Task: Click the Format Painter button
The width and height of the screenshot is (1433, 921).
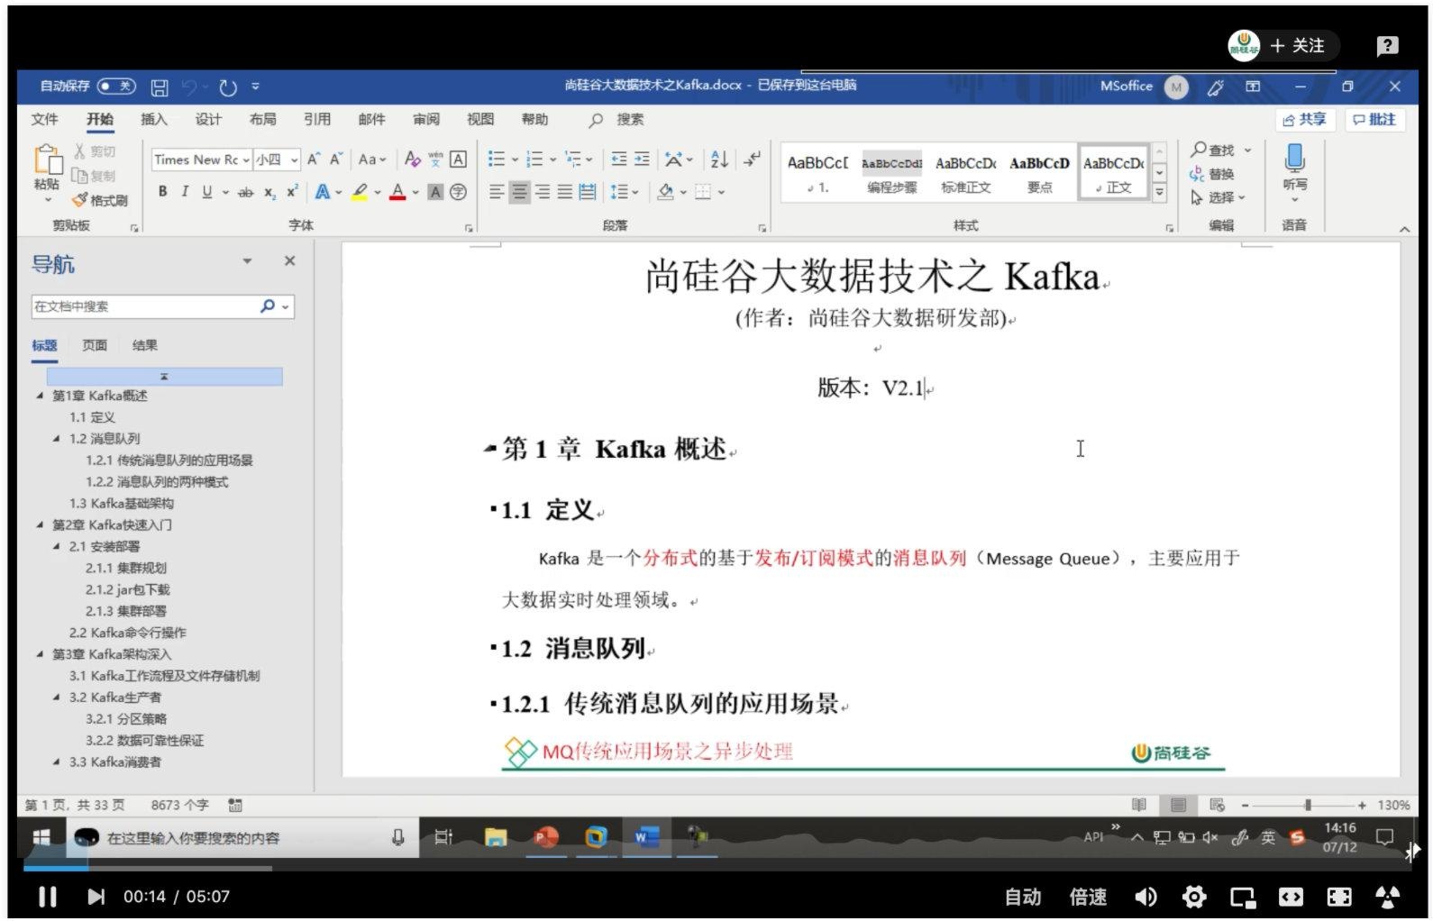Action: (x=99, y=200)
